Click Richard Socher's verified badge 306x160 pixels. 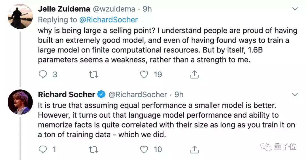(x=101, y=94)
